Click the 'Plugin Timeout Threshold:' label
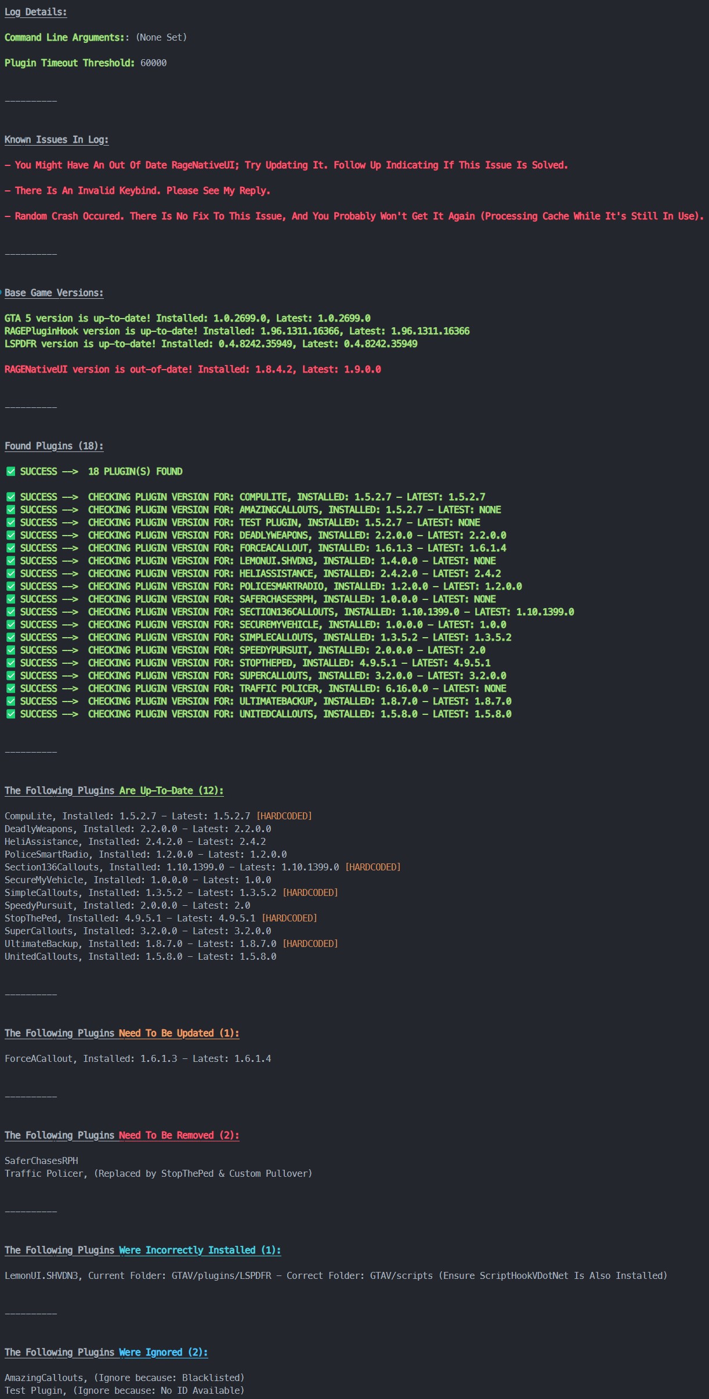The image size is (709, 1399). pyautogui.click(x=70, y=63)
